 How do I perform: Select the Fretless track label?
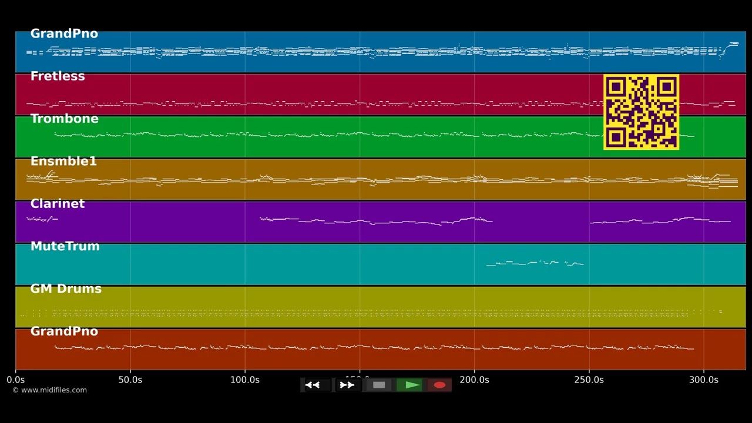58,76
